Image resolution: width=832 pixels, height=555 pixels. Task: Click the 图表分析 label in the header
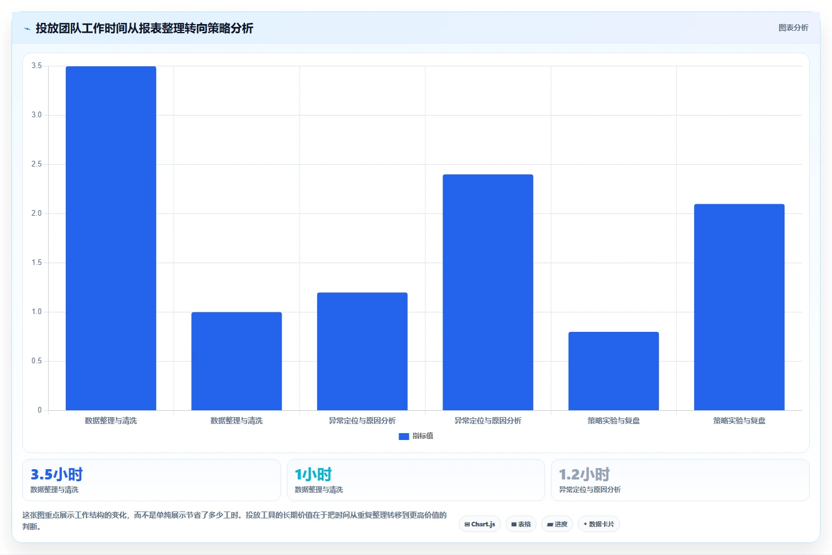tap(793, 27)
